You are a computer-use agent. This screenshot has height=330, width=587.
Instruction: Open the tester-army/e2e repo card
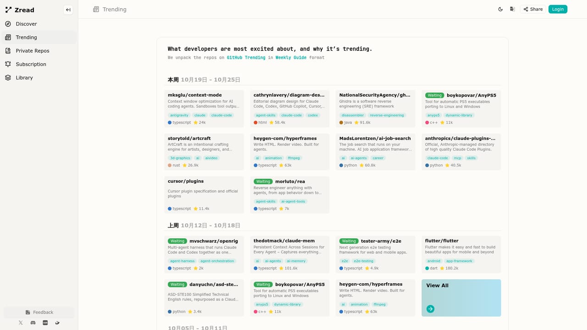click(x=376, y=254)
